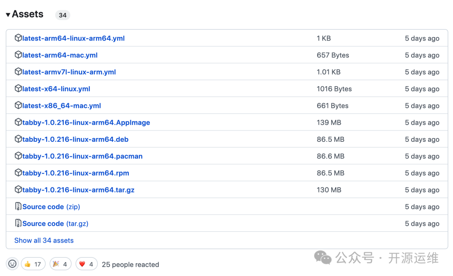
Task: Download tabby-1.0.216-linux-arm64.pacman package
Action: pyautogui.click(x=83, y=156)
